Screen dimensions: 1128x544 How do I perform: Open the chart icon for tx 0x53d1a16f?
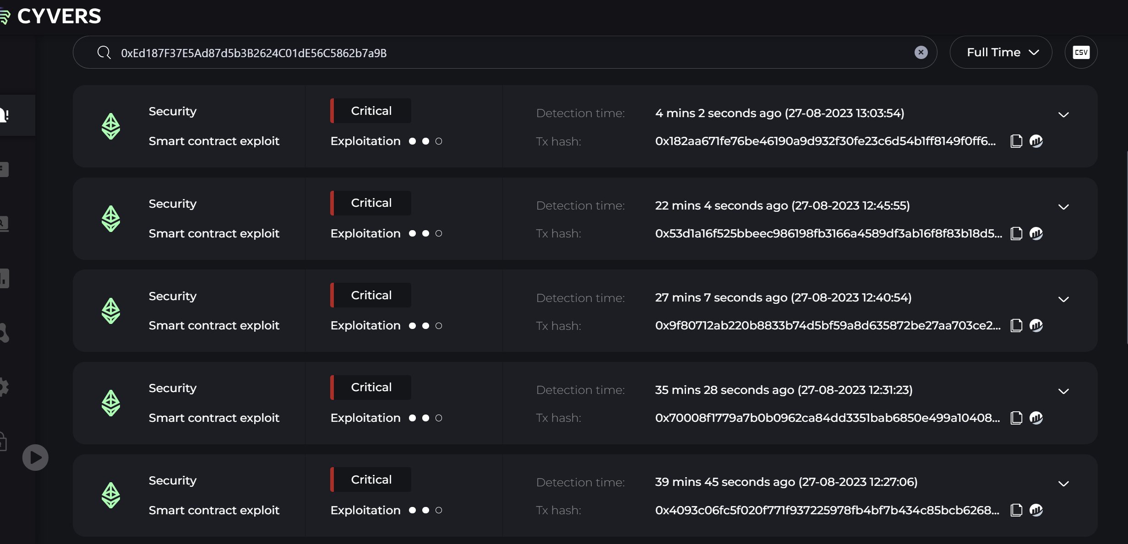(1036, 233)
